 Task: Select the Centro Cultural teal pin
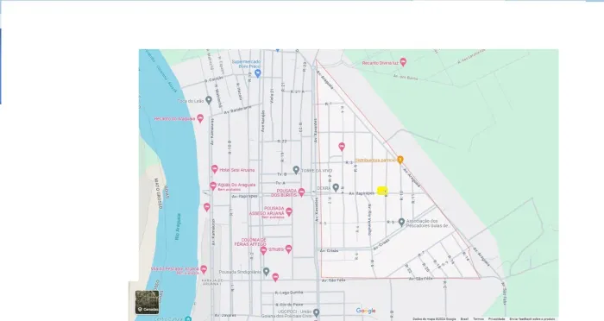[x=188, y=318]
